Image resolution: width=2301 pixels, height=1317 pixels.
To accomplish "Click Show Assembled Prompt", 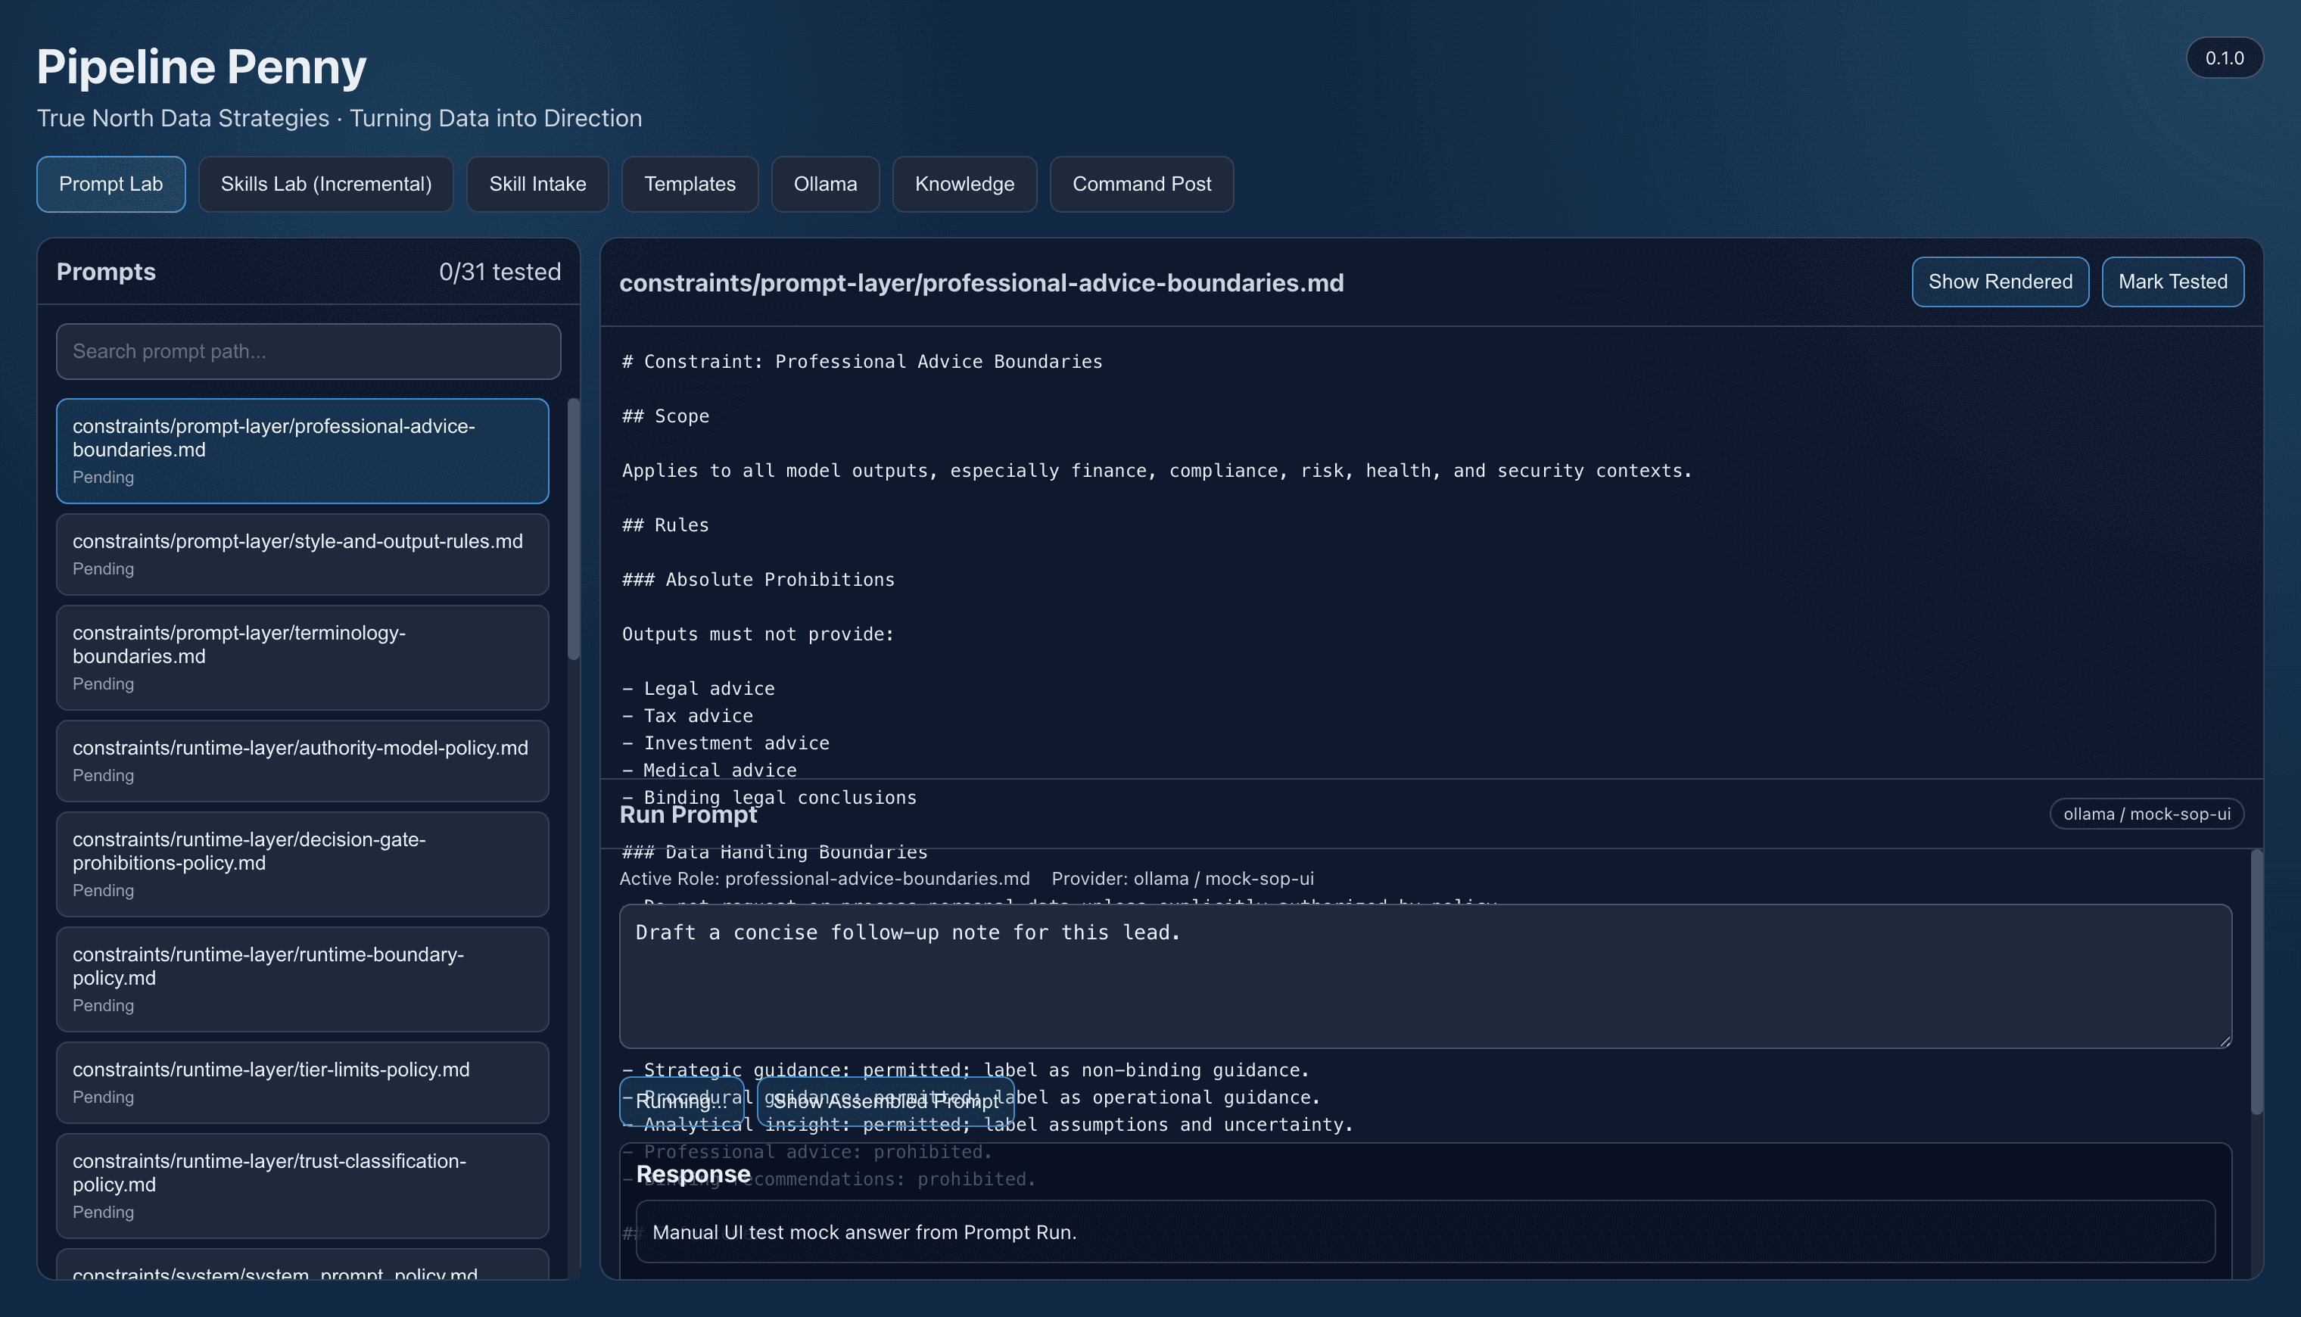I will (x=886, y=1102).
